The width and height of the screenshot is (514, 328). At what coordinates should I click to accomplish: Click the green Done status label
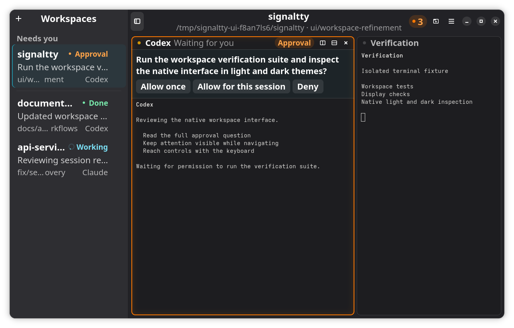(98, 103)
